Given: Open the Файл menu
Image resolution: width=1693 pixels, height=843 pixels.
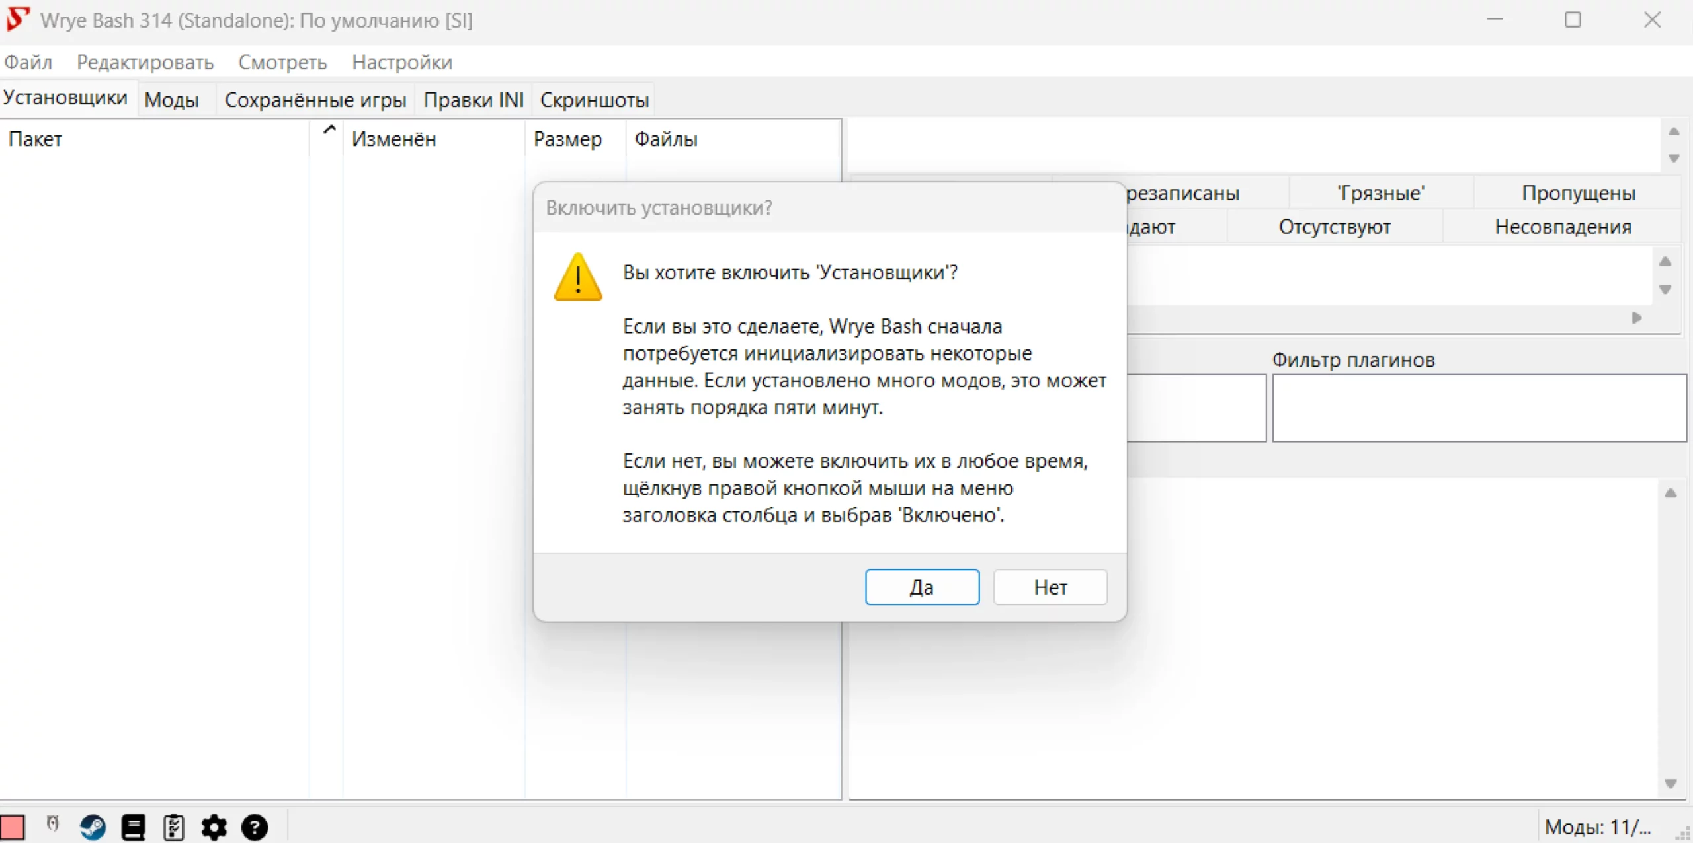Looking at the screenshot, I should [28, 62].
